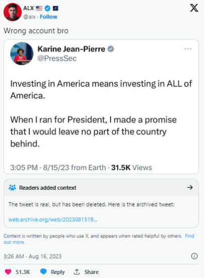This screenshot has height=278, width=205.
Task: Click the share upload arrow icon
Action: coord(77,271)
